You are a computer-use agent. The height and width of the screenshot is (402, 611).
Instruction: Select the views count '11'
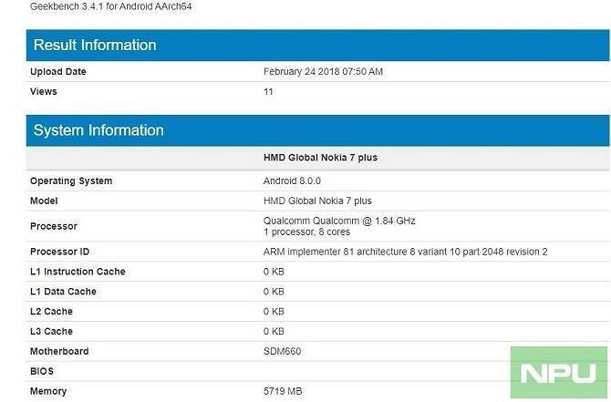268,92
